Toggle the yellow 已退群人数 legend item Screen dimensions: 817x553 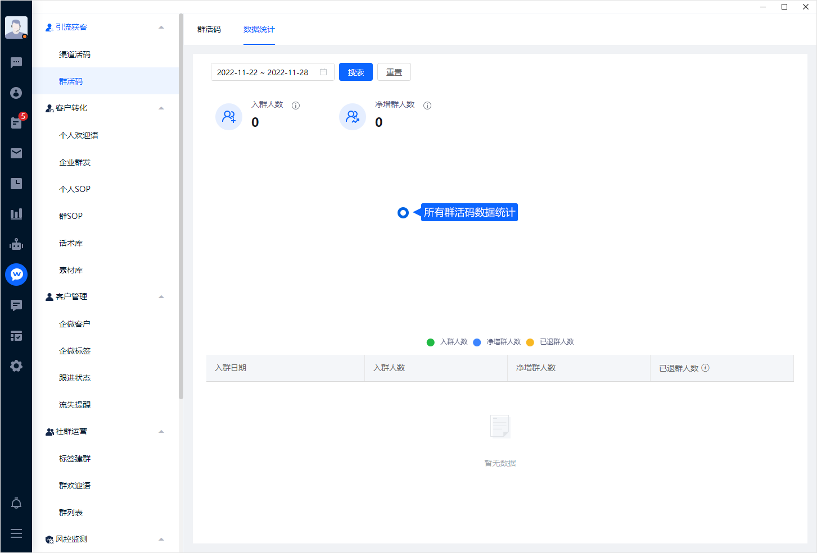point(550,342)
